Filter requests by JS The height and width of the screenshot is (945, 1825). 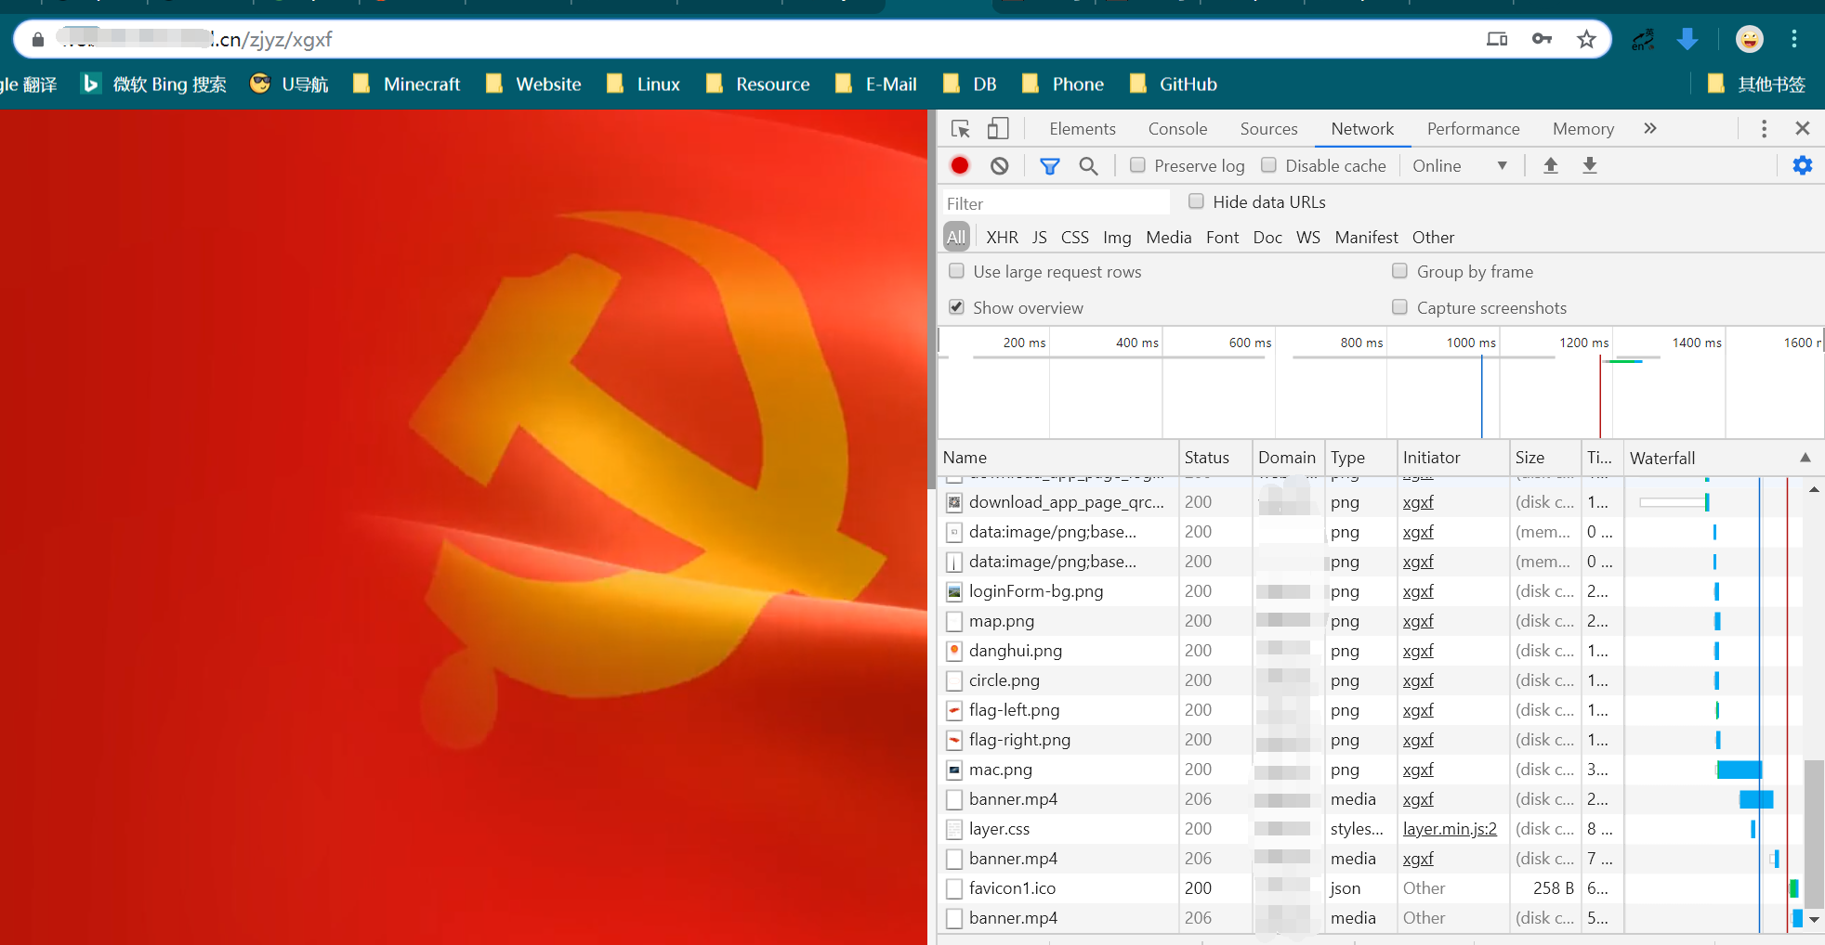pyautogui.click(x=1039, y=238)
